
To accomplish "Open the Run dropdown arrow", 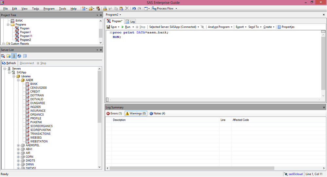I will (x=133, y=27).
